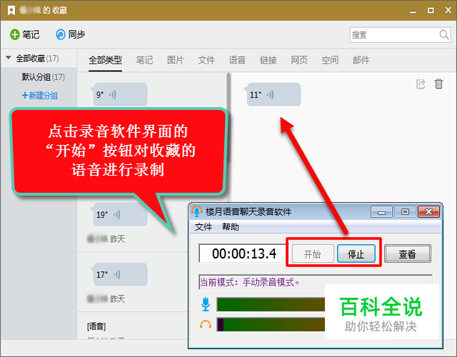
Task: Click the 查看 view button in recorder
Action: click(x=408, y=253)
